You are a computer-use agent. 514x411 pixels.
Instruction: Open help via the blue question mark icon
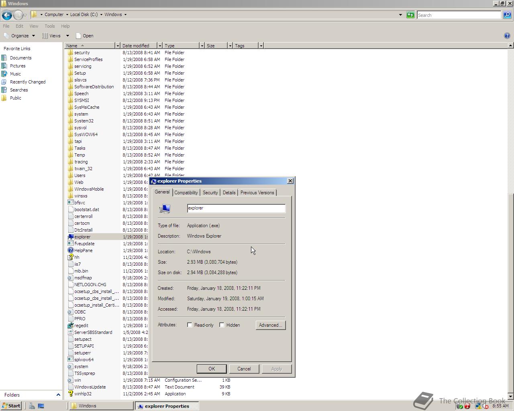pyautogui.click(x=507, y=36)
